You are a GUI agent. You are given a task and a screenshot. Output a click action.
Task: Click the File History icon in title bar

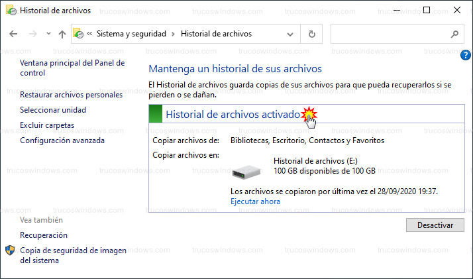point(11,11)
